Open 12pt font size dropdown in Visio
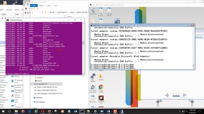Image resolution: width=204 pixels, height=114 pixels. [x=21, y=14]
